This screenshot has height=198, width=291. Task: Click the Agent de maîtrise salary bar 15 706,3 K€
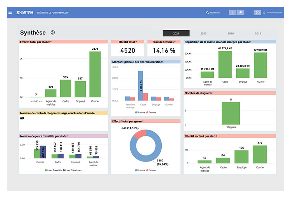tap(207, 75)
